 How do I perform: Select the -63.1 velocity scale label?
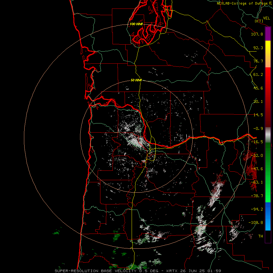(x=257, y=182)
